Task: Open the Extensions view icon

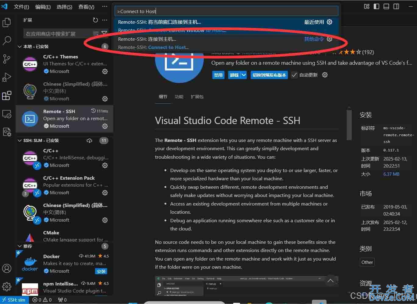Action: point(7,95)
